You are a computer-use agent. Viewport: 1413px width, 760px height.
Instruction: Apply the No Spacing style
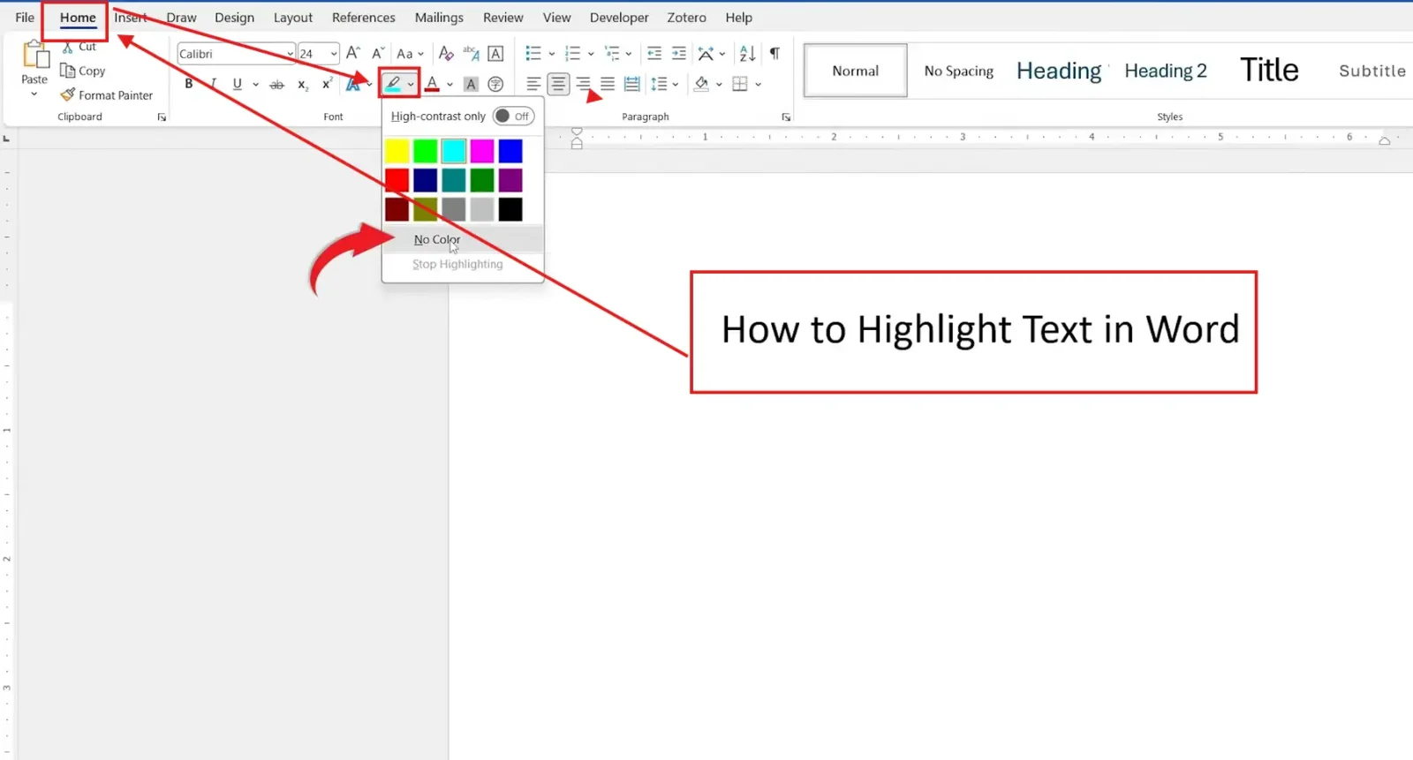tap(958, 71)
